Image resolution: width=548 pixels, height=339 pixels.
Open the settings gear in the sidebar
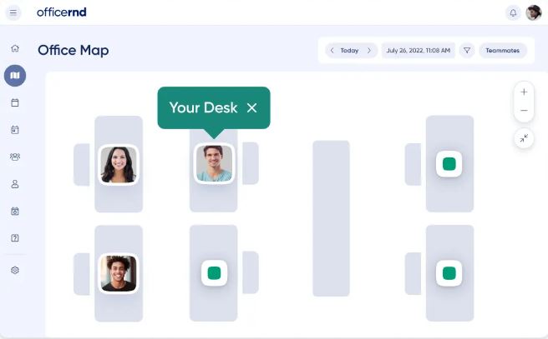click(15, 270)
